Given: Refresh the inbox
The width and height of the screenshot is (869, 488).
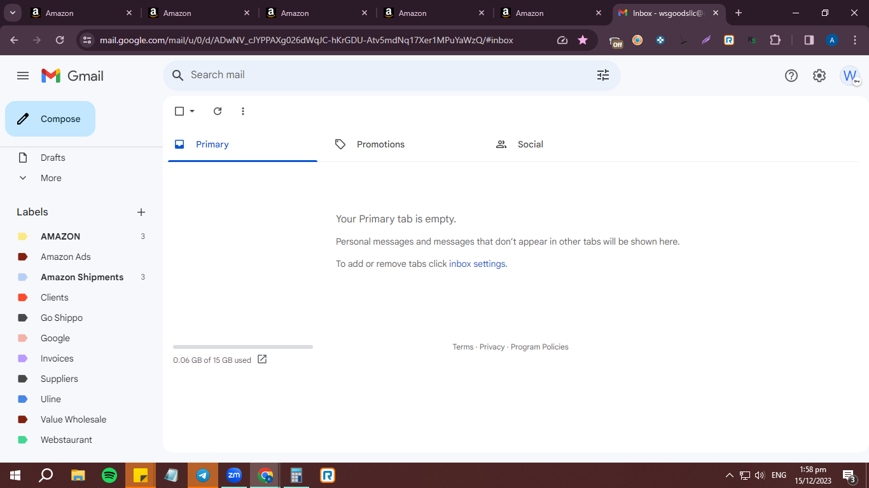Looking at the screenshot, I should (218, 111).
